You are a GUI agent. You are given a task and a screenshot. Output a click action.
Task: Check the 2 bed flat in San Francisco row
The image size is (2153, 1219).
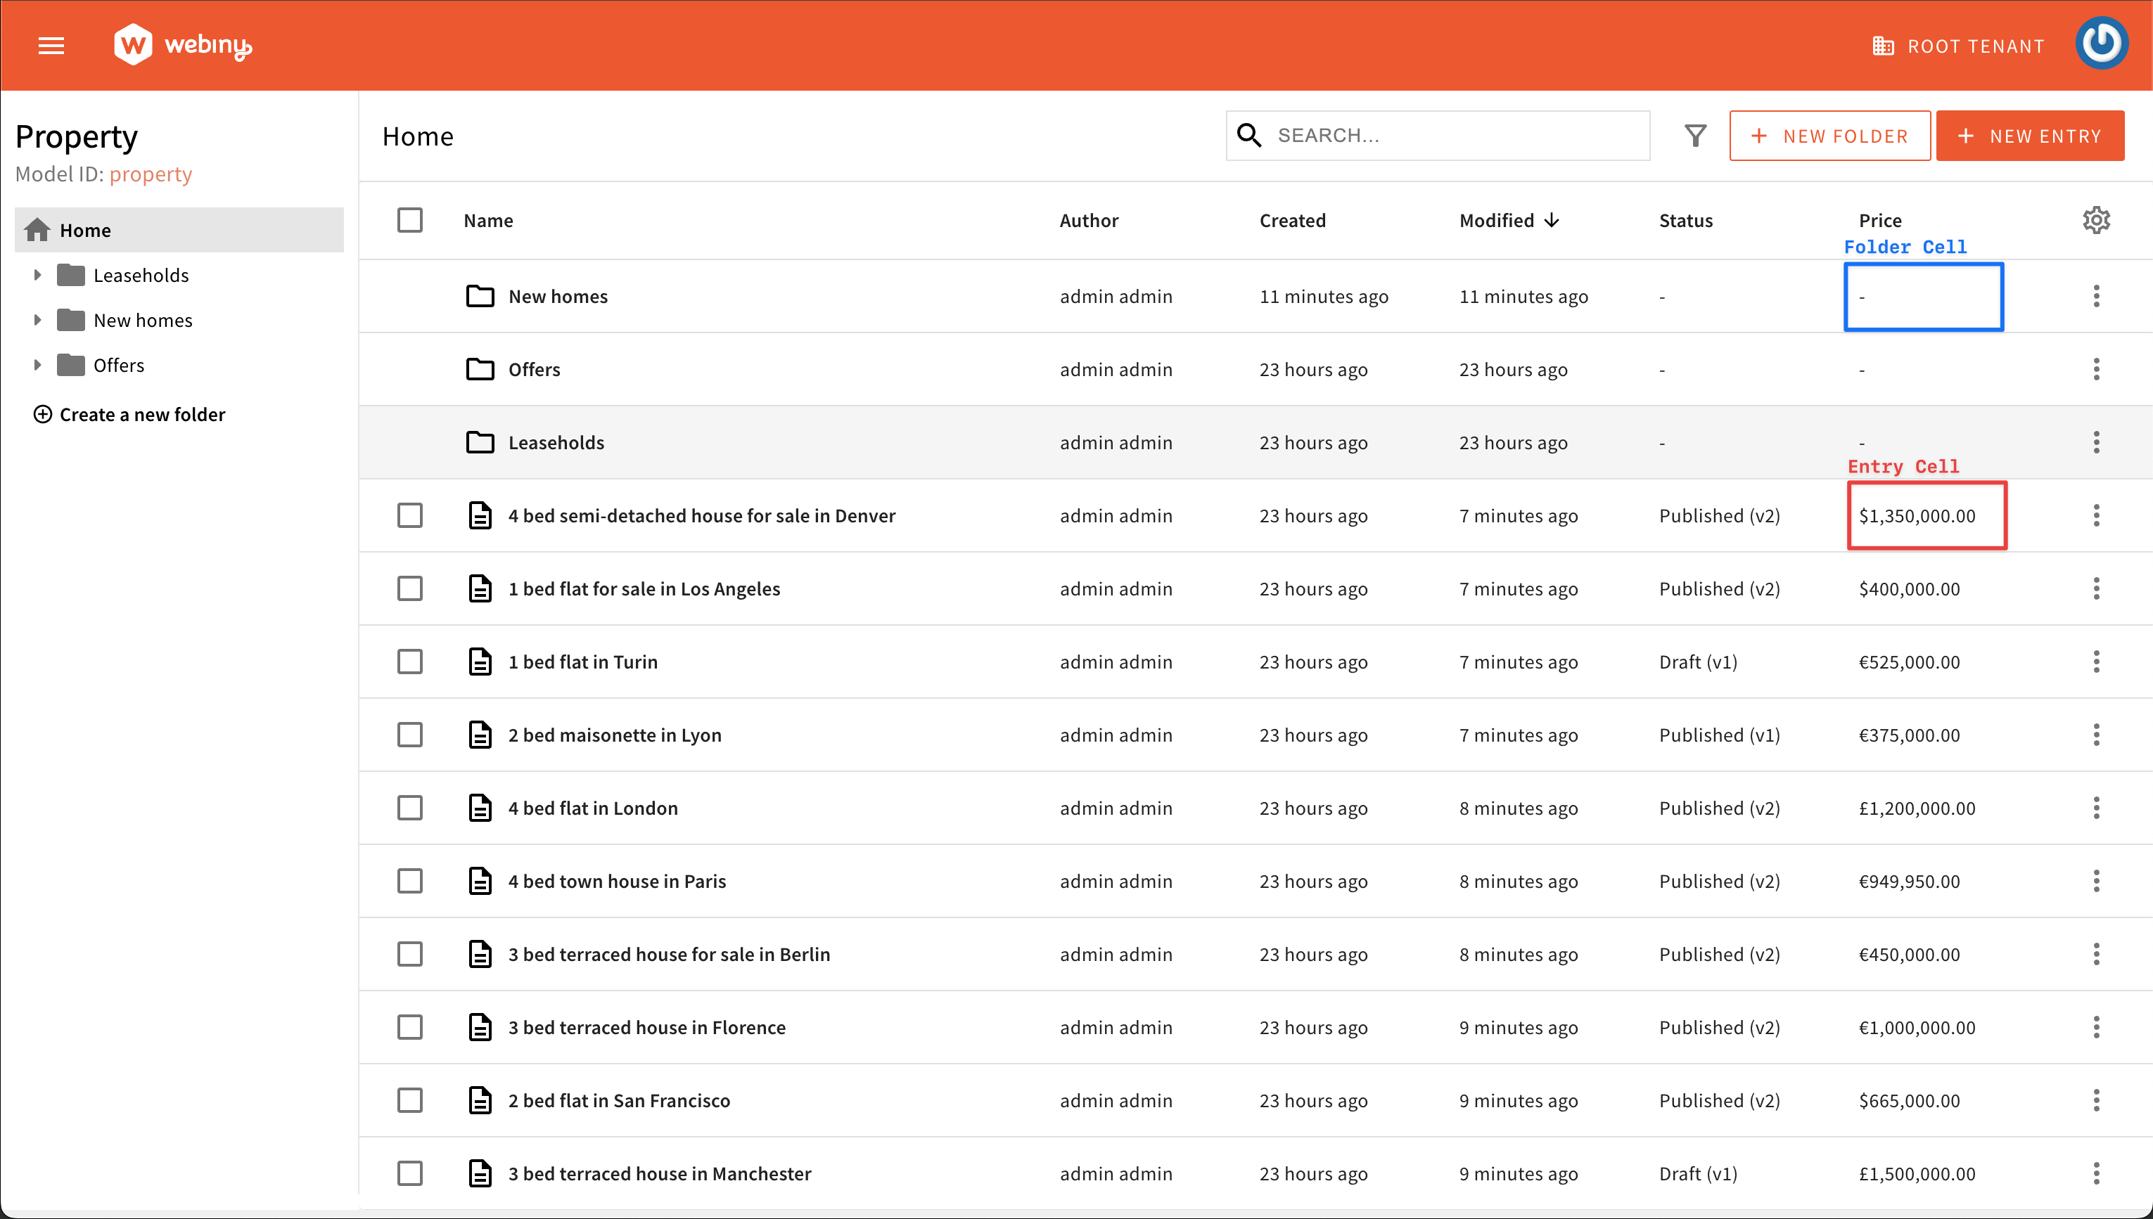click(x=409, y=1100)
